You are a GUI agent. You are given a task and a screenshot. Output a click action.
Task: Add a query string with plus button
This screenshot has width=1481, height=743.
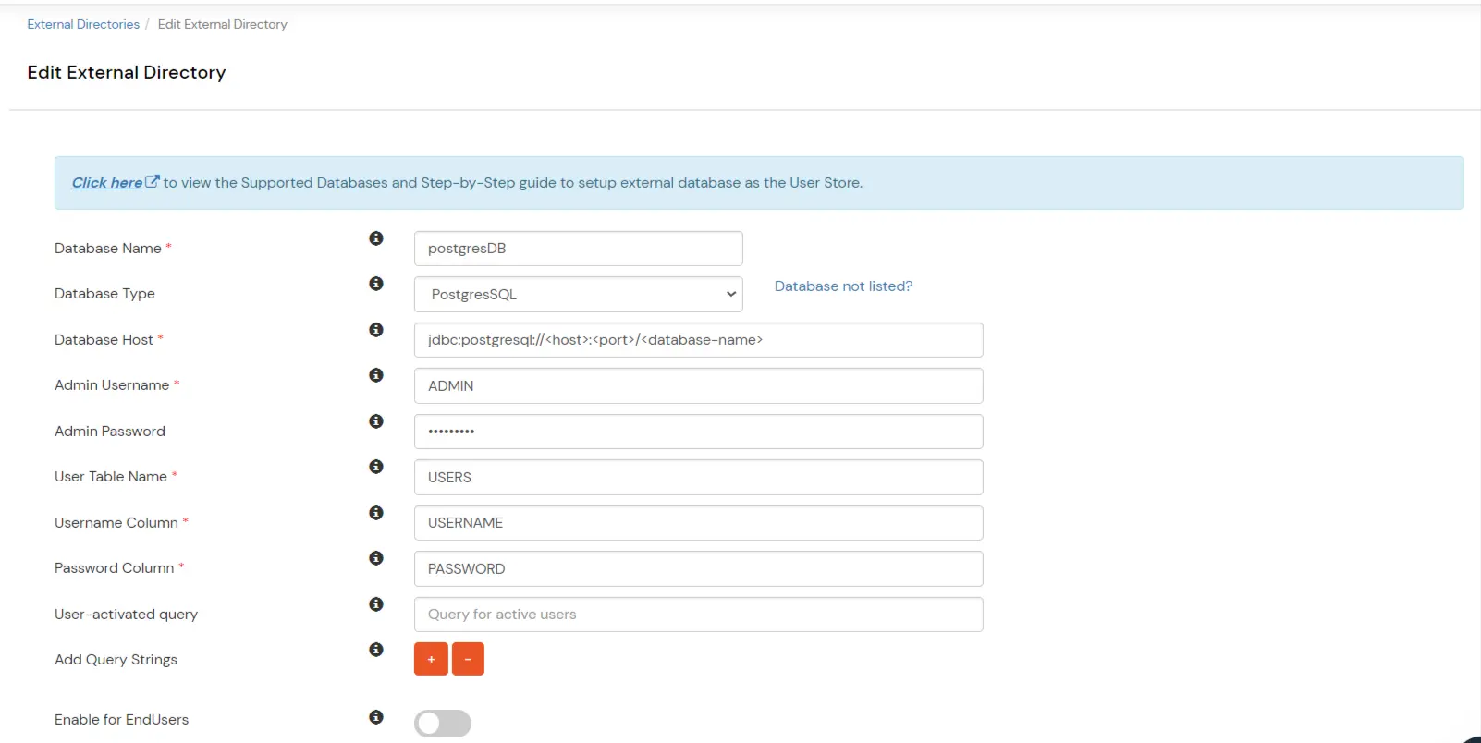point(431,659)
